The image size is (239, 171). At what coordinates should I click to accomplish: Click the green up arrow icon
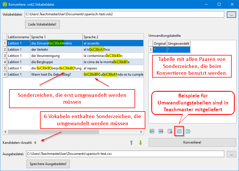[x=131, y=143]
